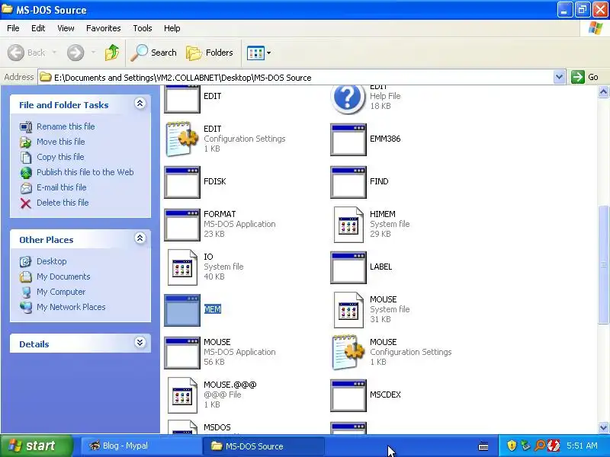Go up one folder level
Image resolution: width=610 pixels, height=457 pixels.
112,53
